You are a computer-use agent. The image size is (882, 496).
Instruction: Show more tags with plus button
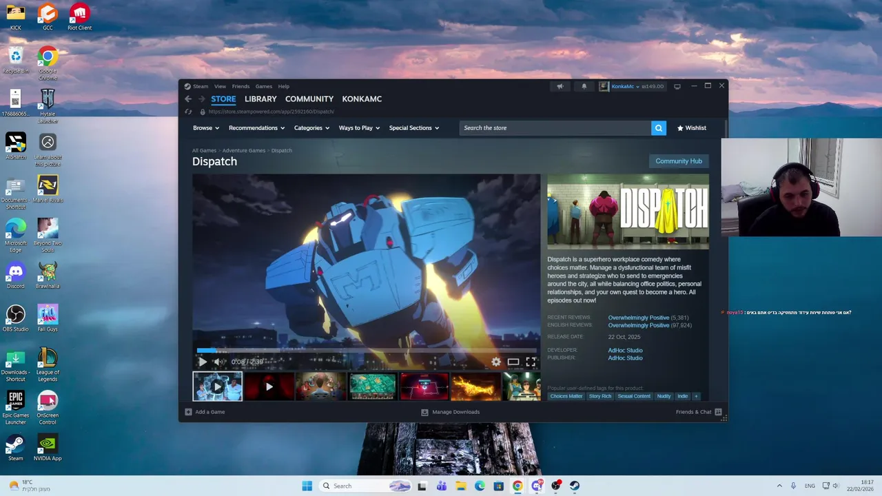pos(696,396)
